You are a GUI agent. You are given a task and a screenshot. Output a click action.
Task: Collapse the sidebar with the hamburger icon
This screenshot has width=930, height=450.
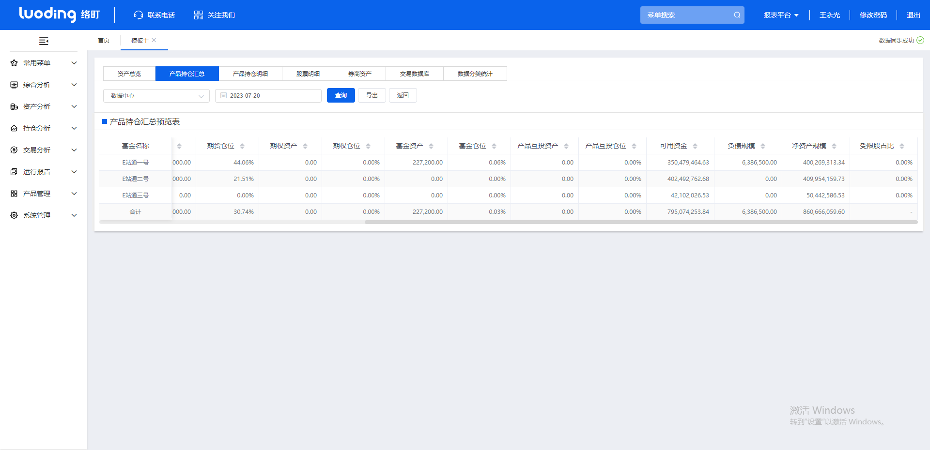click(x=44, y=41)
